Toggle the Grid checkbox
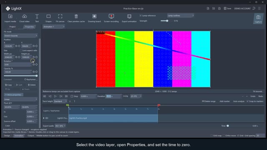Viewport: 267px width, 150px height. pyautogui.click(x=238, y=135)
